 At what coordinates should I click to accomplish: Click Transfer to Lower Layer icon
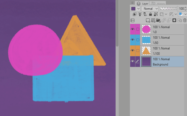click(164, 21)
